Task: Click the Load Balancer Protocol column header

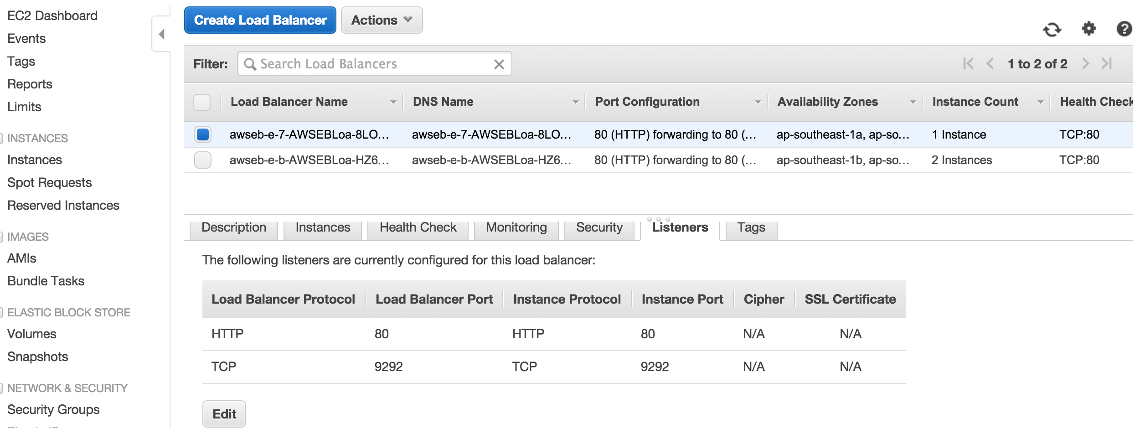Action: (x=283, y=300)
